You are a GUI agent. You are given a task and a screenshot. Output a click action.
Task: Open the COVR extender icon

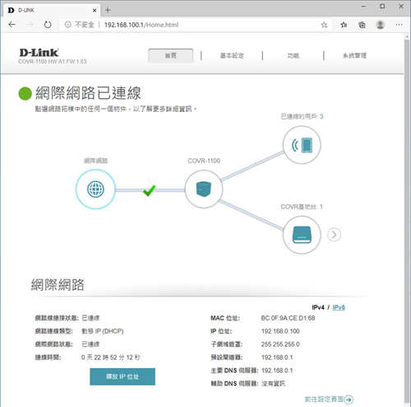pos(302,235)
